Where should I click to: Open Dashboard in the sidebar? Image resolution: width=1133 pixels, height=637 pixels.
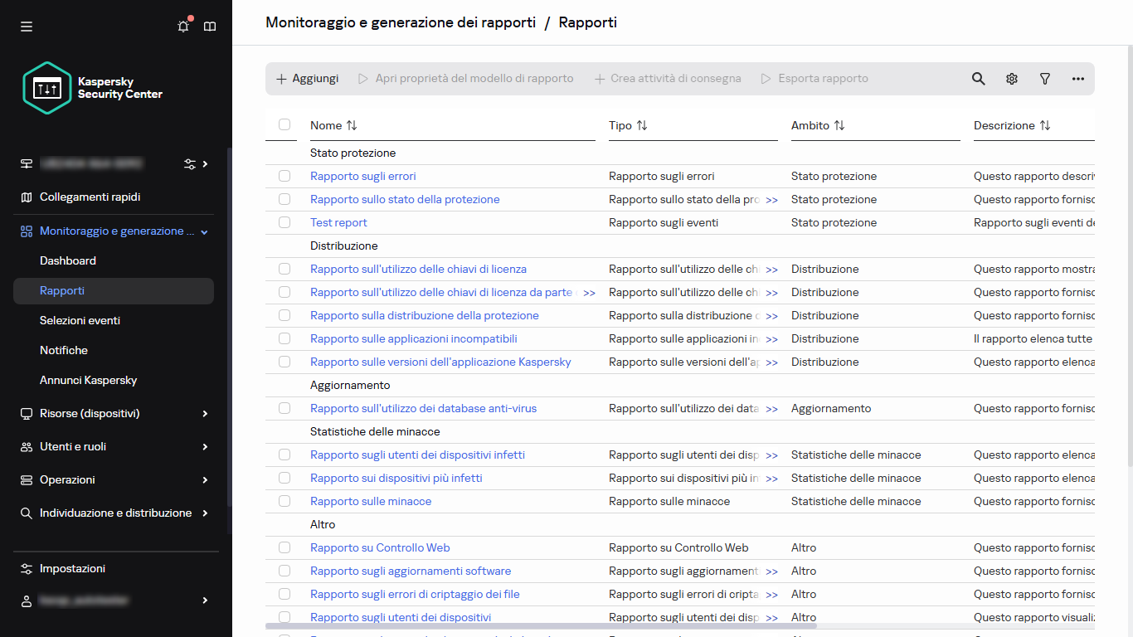click(x=68, y=260)
